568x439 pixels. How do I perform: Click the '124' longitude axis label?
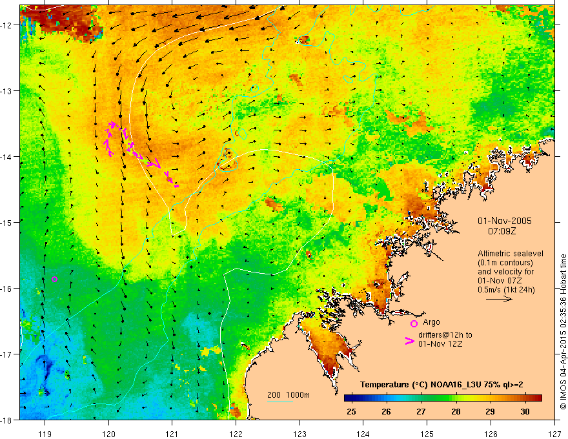(x=363, y=434)
